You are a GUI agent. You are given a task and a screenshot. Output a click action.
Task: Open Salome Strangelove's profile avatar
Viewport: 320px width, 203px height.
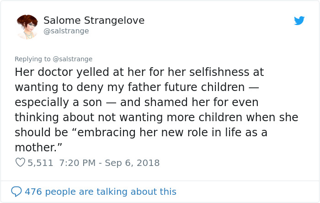click(27, 26)
